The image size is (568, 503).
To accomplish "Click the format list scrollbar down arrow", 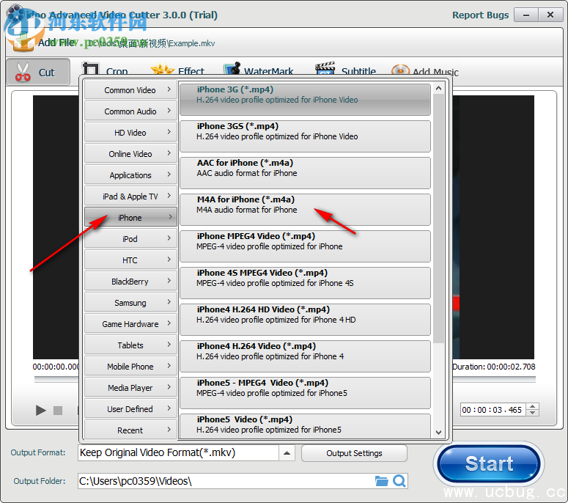I will pyautogui.click(x=439, y=433).
